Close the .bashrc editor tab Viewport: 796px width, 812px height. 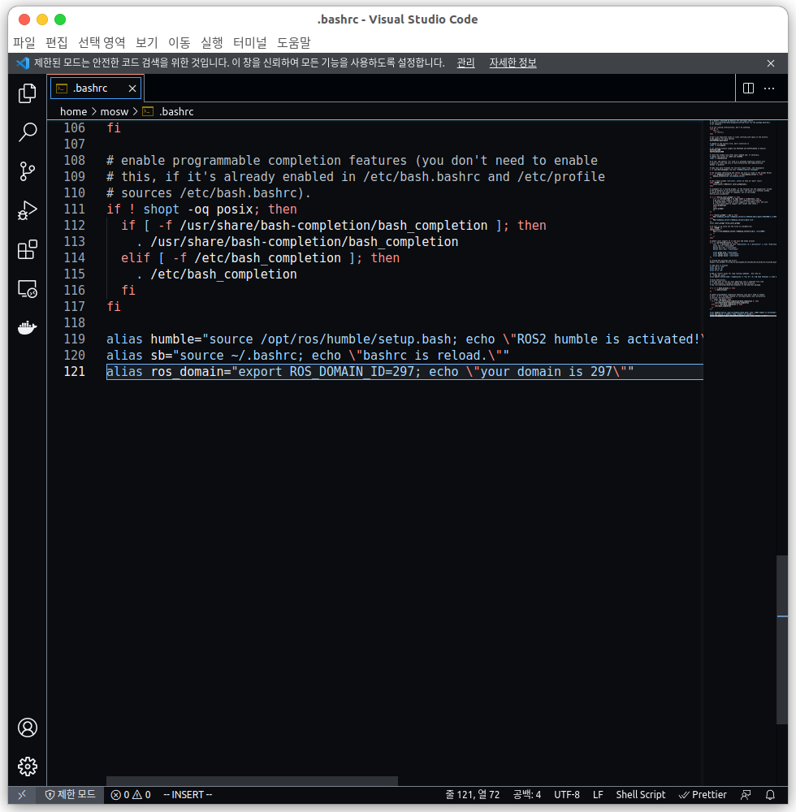[132, 89]
